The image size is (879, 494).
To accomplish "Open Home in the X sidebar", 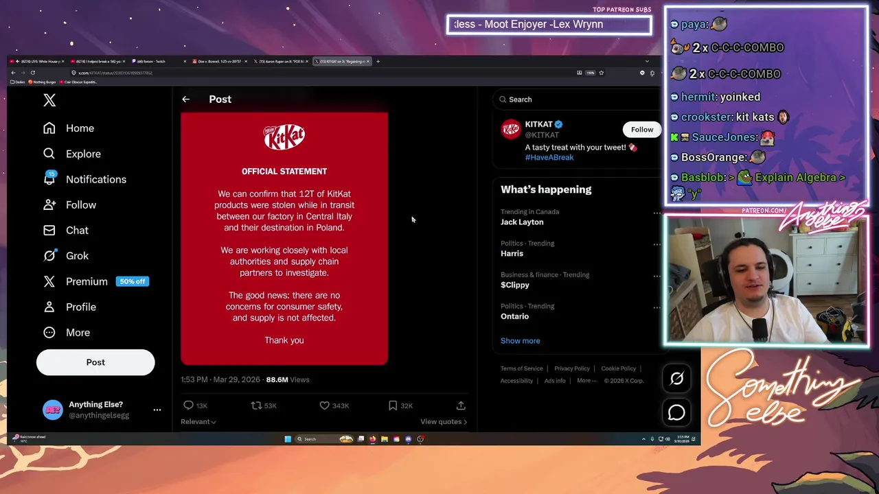I will [x=69, y=128].
